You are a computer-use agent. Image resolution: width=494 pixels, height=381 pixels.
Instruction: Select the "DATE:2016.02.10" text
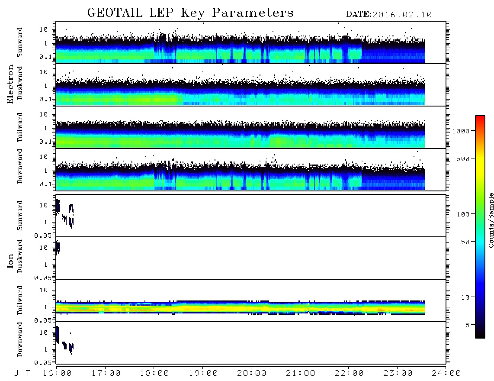pos(389,15)
